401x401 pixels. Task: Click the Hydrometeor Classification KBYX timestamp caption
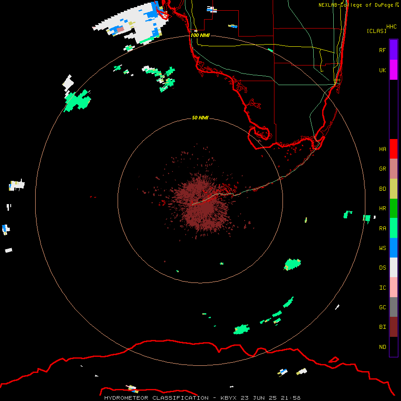(202, 398)
